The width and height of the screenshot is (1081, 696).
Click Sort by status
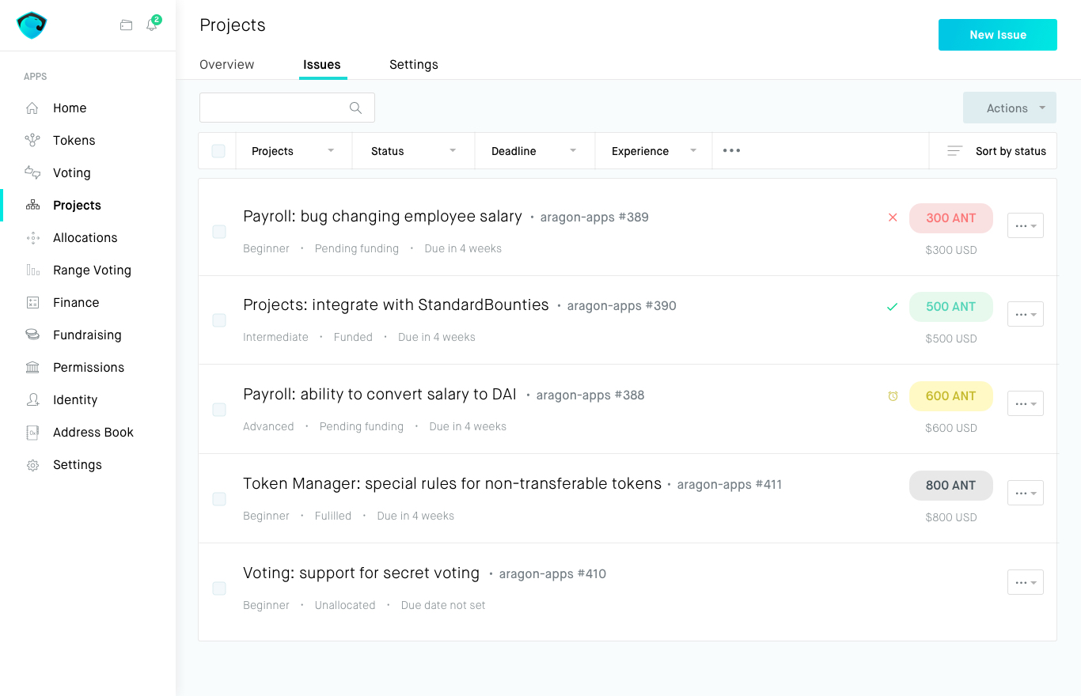(1011, 151)
